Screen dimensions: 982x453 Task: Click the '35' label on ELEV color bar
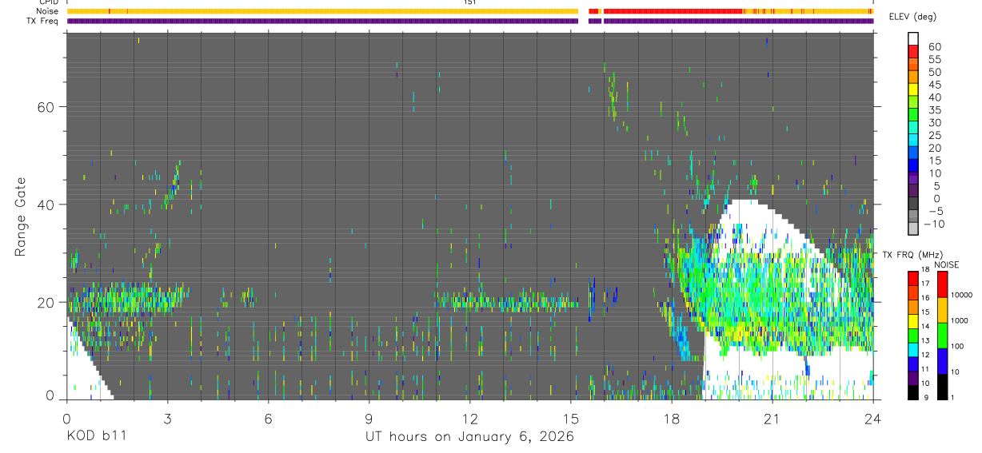(935, 110)
